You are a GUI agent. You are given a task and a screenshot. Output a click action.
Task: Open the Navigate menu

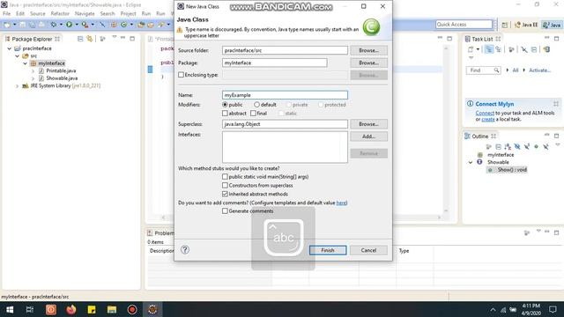click(x=85, y=13)
